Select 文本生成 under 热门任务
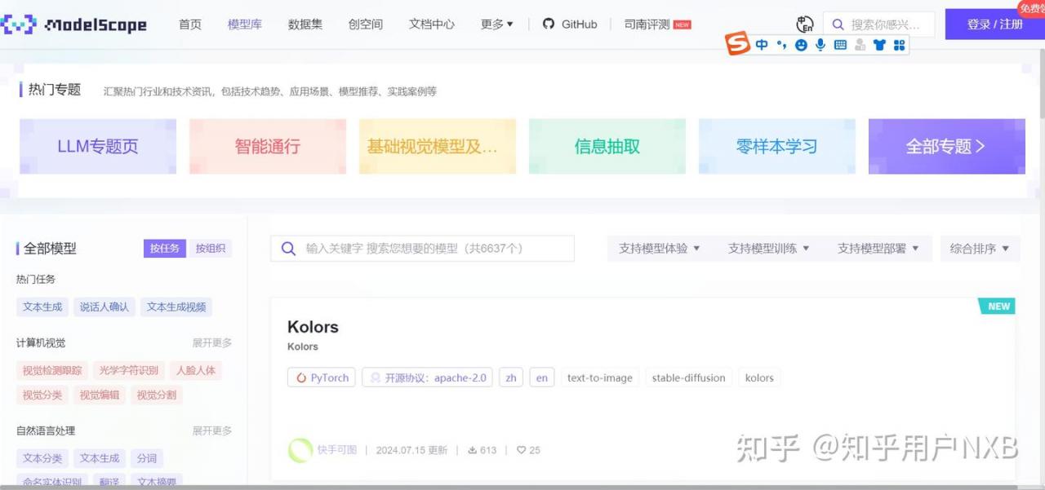Screen dimensions: 1045x490 pos(42,307)
